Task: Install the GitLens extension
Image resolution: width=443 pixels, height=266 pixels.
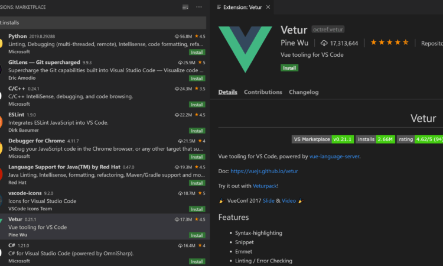Action: point(197,78)
